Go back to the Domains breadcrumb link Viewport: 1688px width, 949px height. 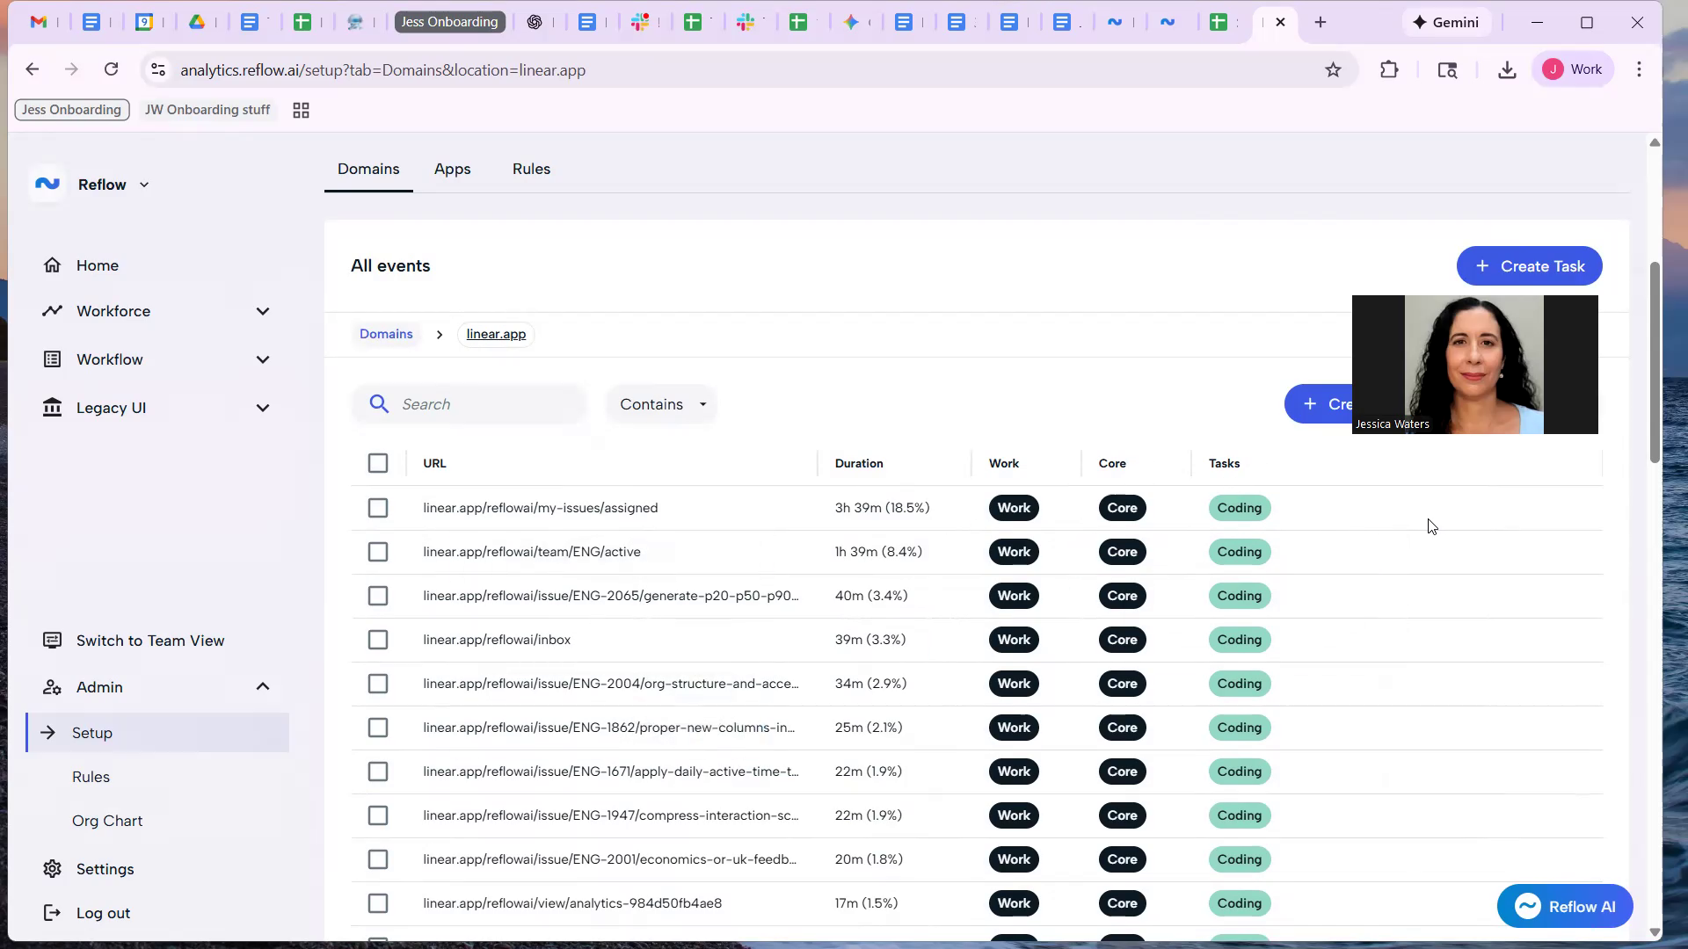point(386,334)
